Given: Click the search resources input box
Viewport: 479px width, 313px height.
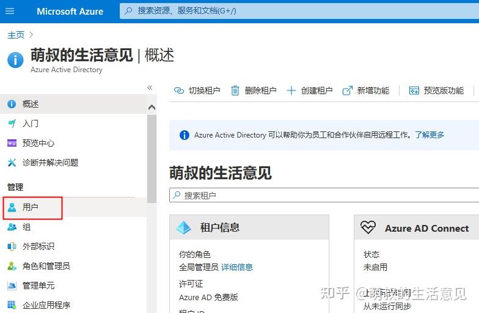Looking at the screenshot, I should pyautogui.click(x=299, y=11).
